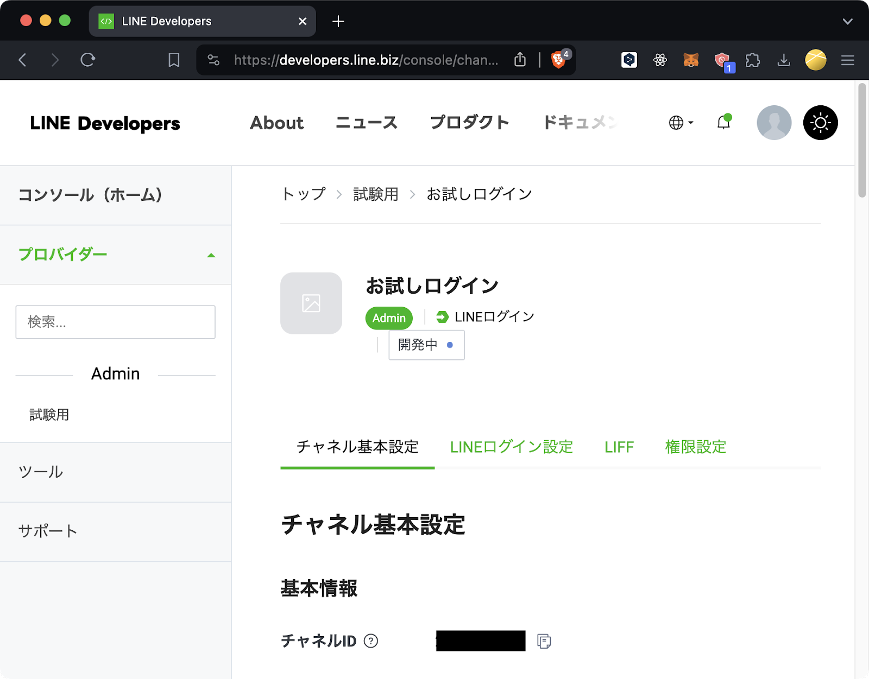Click the channel image placeholder thumbnail
The width and height of the screenshot is (869, 679).
click(x=311, y=303)
